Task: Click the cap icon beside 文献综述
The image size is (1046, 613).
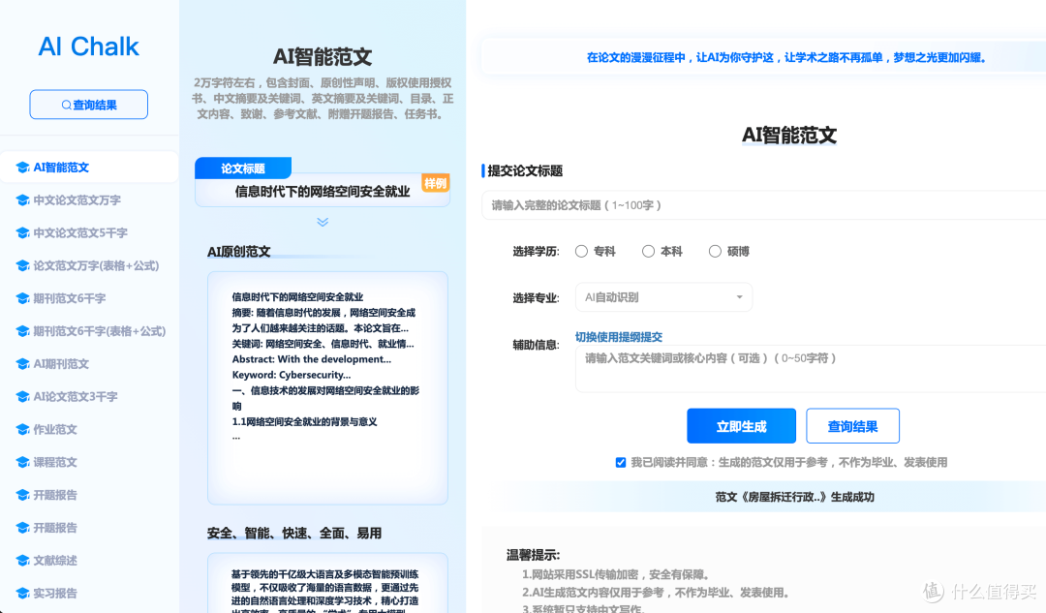Action: (22, 561)
